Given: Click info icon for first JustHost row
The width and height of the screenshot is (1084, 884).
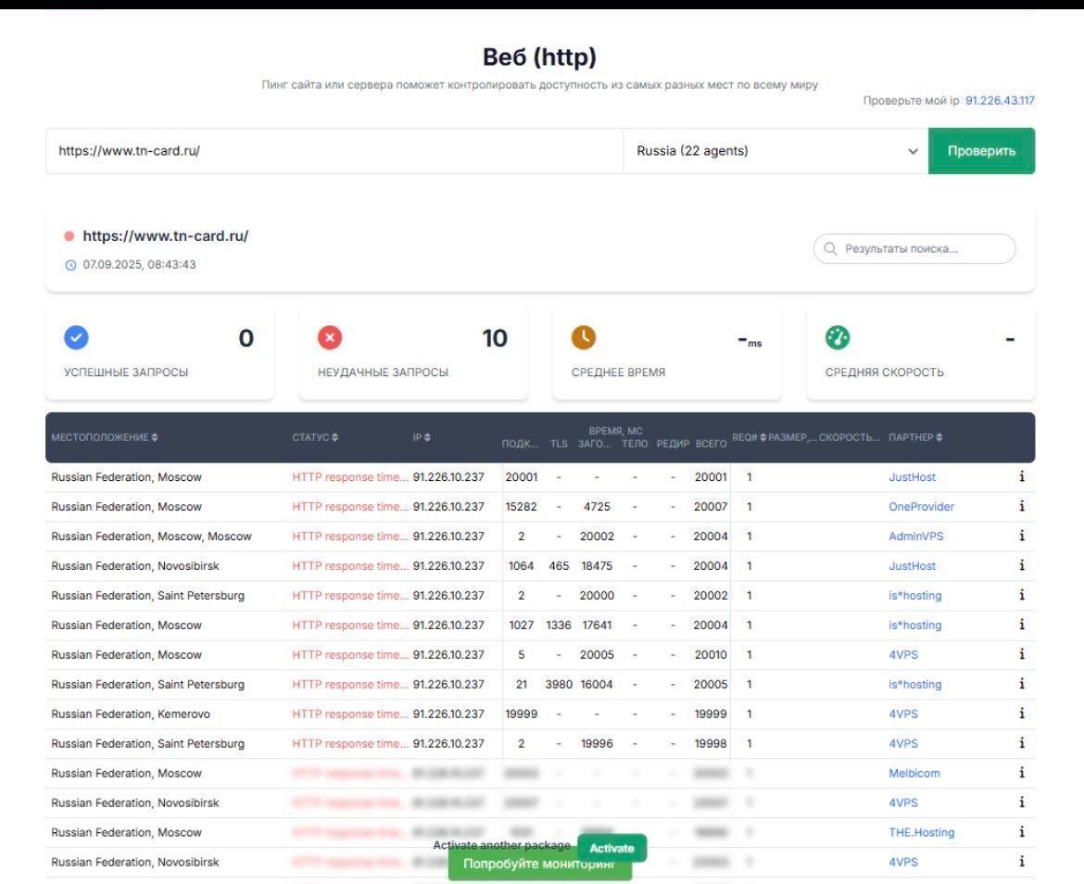Looking at the screenshot, I should tap(1021, 477).
